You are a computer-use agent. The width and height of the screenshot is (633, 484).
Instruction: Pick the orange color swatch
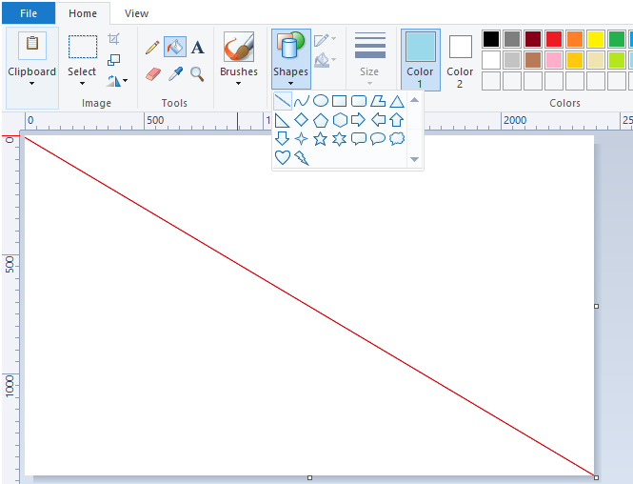point(575,39)
